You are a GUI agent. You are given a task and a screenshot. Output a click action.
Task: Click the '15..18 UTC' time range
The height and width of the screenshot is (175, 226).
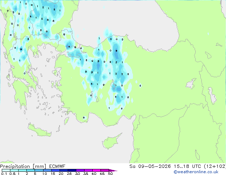point(188,166)
